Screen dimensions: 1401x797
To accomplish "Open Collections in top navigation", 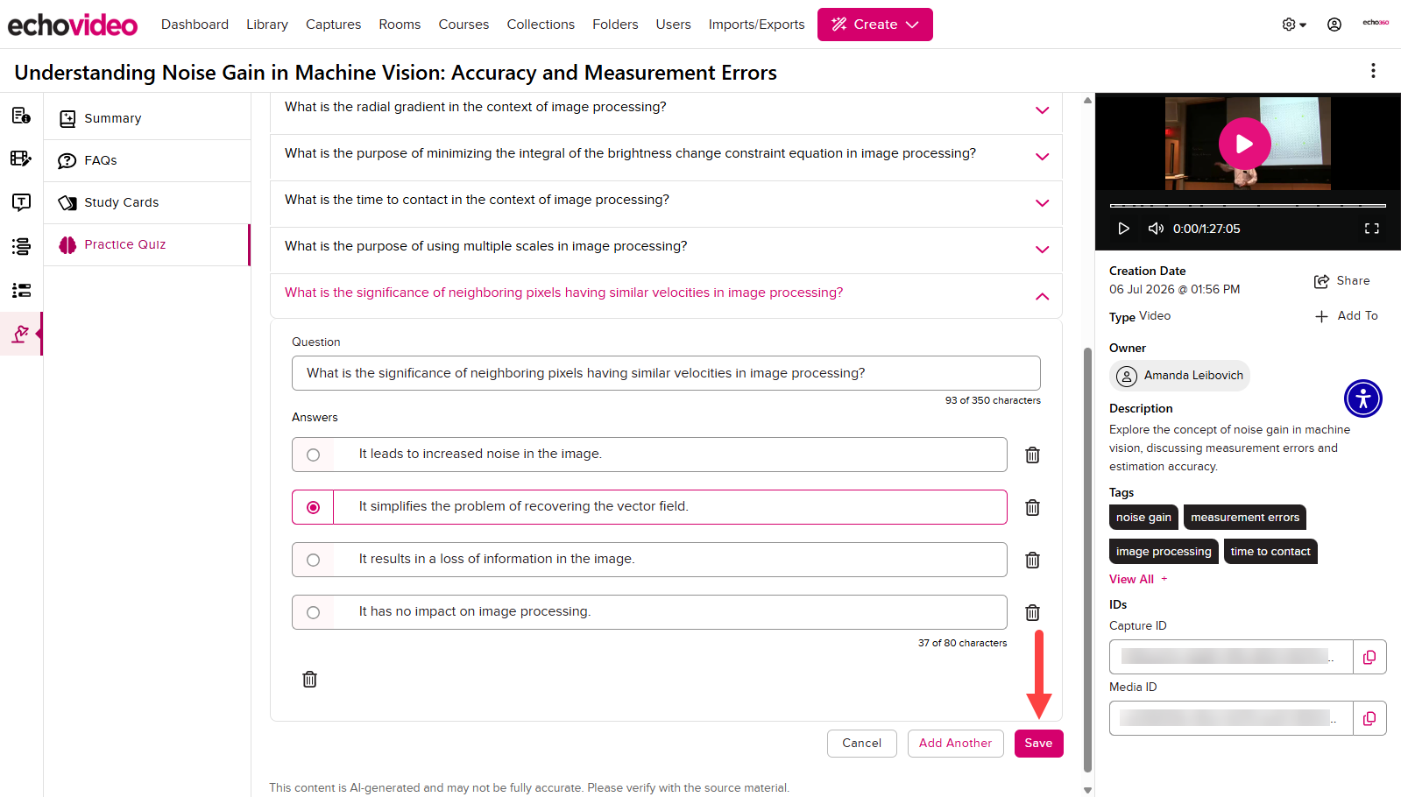I will coord(541,25).
